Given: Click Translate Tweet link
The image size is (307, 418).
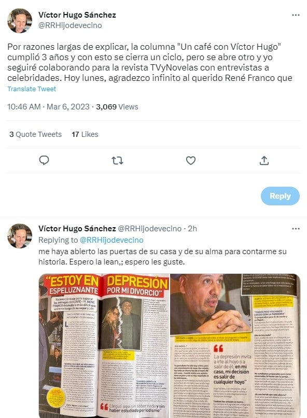Looking at the screenshot, I should (32, 89).
